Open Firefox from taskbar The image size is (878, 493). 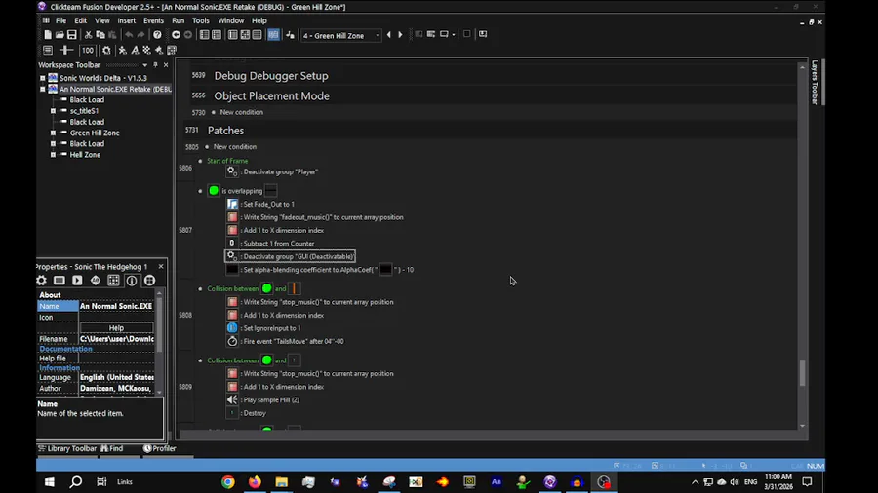255,482
